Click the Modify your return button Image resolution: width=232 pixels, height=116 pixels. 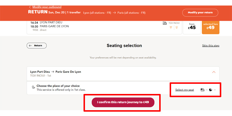200,12
